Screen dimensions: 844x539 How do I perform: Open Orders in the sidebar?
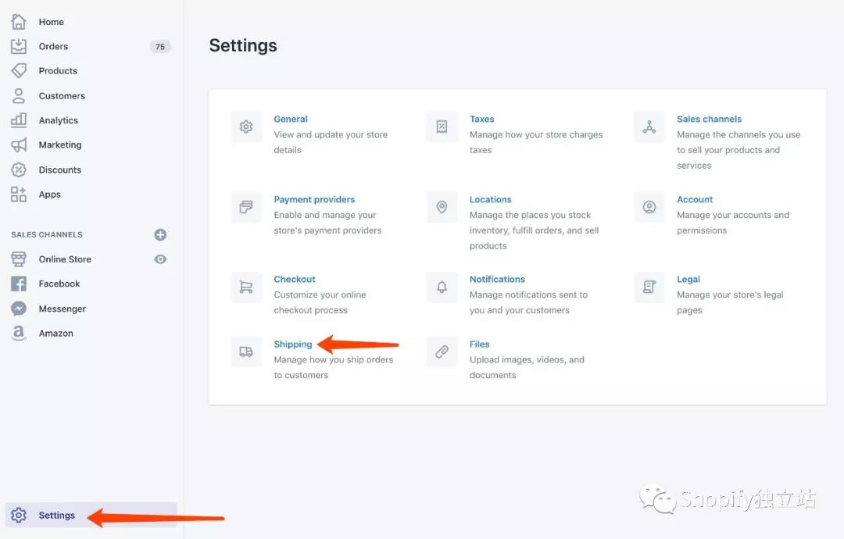[x=53, y=47]
